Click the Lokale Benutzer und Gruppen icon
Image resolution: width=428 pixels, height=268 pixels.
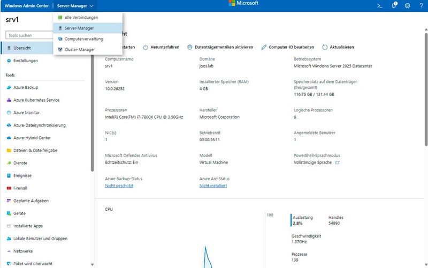[x=9, y=239]
